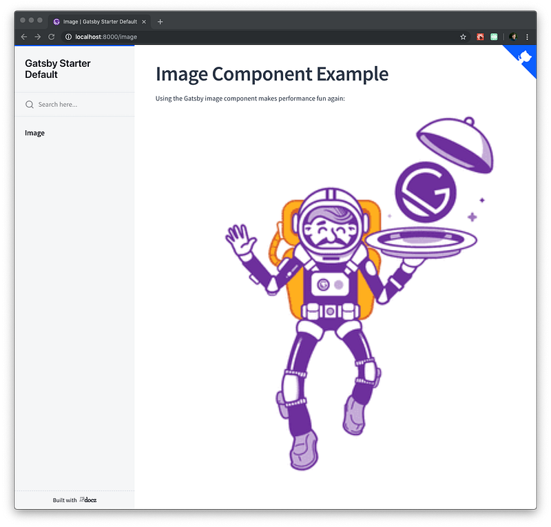Open the Image sidebar menu item
551x527 pixels.
[x=35, y=133]
